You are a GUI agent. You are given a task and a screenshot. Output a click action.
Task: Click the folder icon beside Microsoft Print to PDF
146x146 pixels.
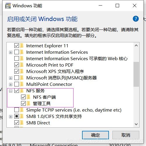(22, 65)
